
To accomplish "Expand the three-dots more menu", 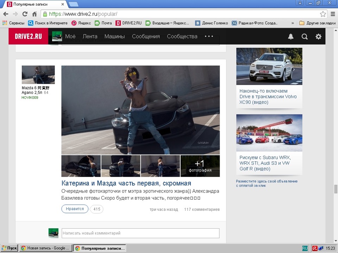I will (x=209, y=36).
